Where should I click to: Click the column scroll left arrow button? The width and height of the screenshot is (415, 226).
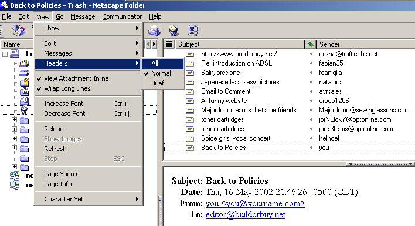tap(148, 44)
